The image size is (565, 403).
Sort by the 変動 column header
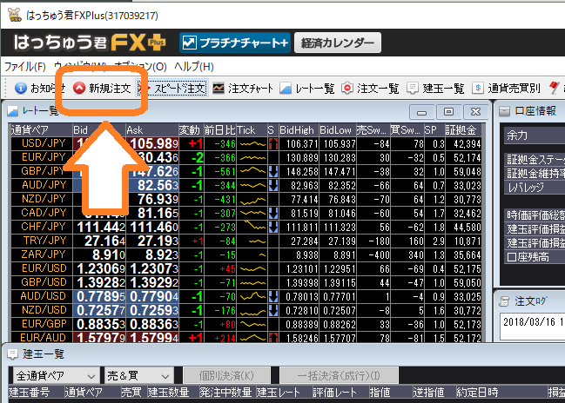coord(191,129)
